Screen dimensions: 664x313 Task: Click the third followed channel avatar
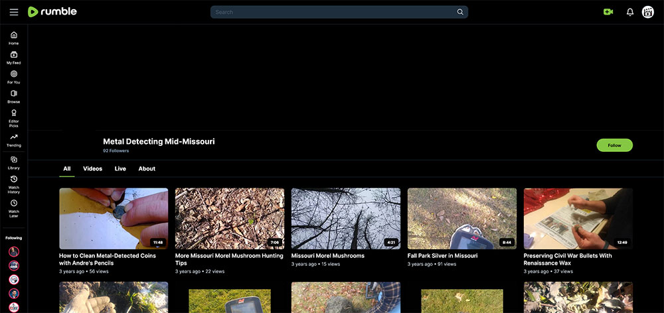point(14,280)
